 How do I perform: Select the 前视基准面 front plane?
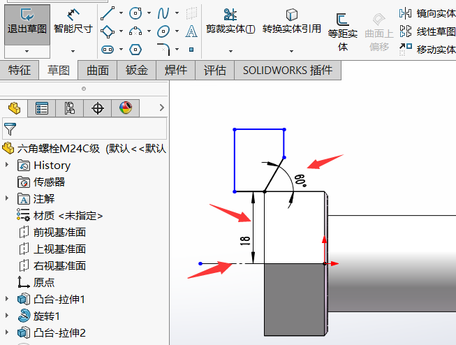pos(52,233)
